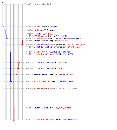The width and height of the screenshot is (117, 130).
Task: Click blue team count 8 atop the graph
Action: (3, 3)
